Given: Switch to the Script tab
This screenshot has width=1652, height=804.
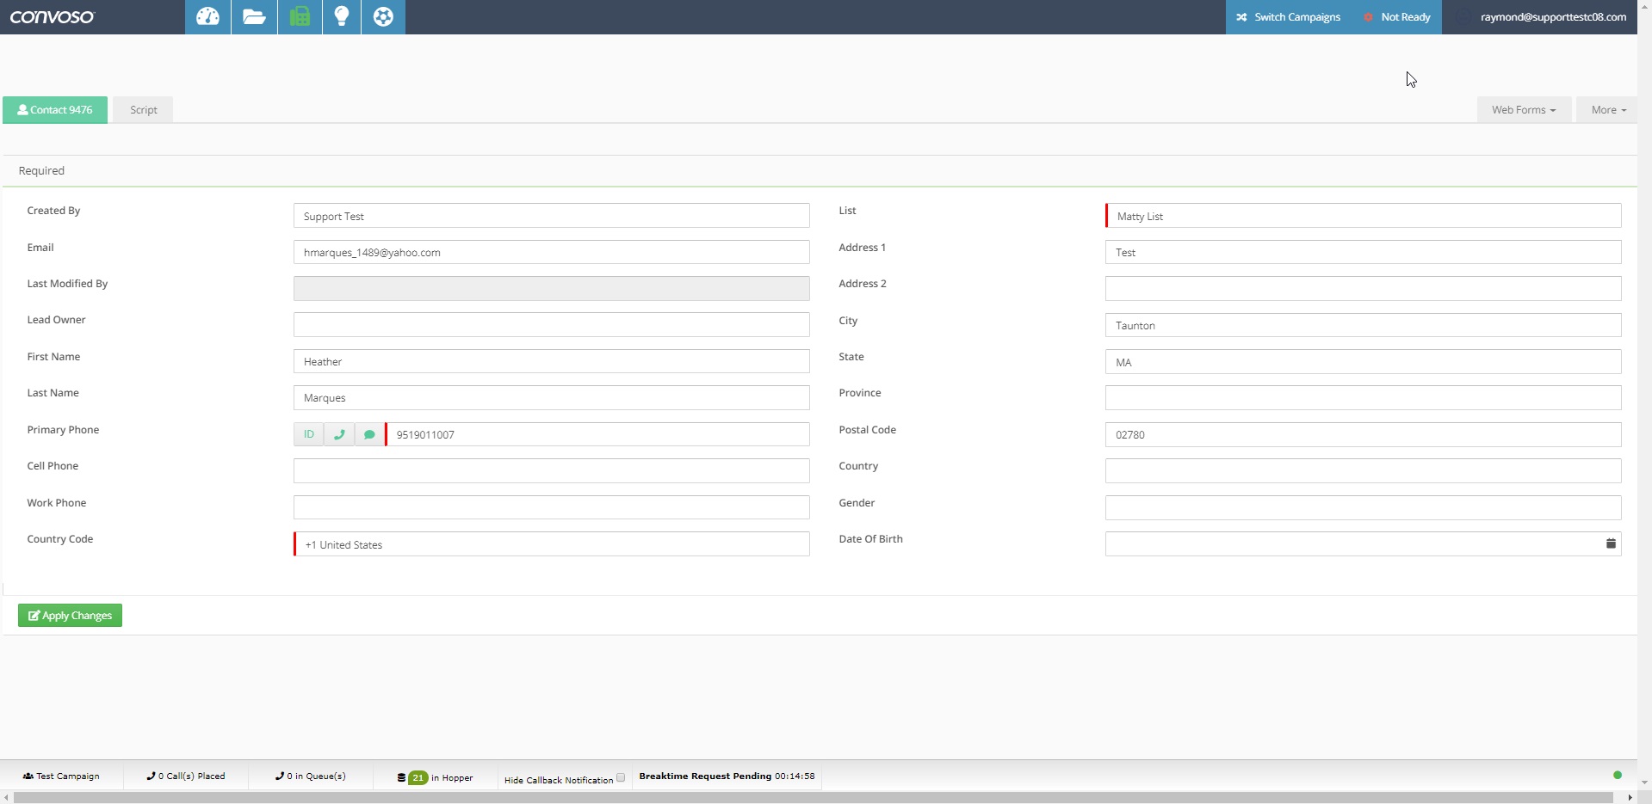Looking at the screenshot, I should point(143,110).
